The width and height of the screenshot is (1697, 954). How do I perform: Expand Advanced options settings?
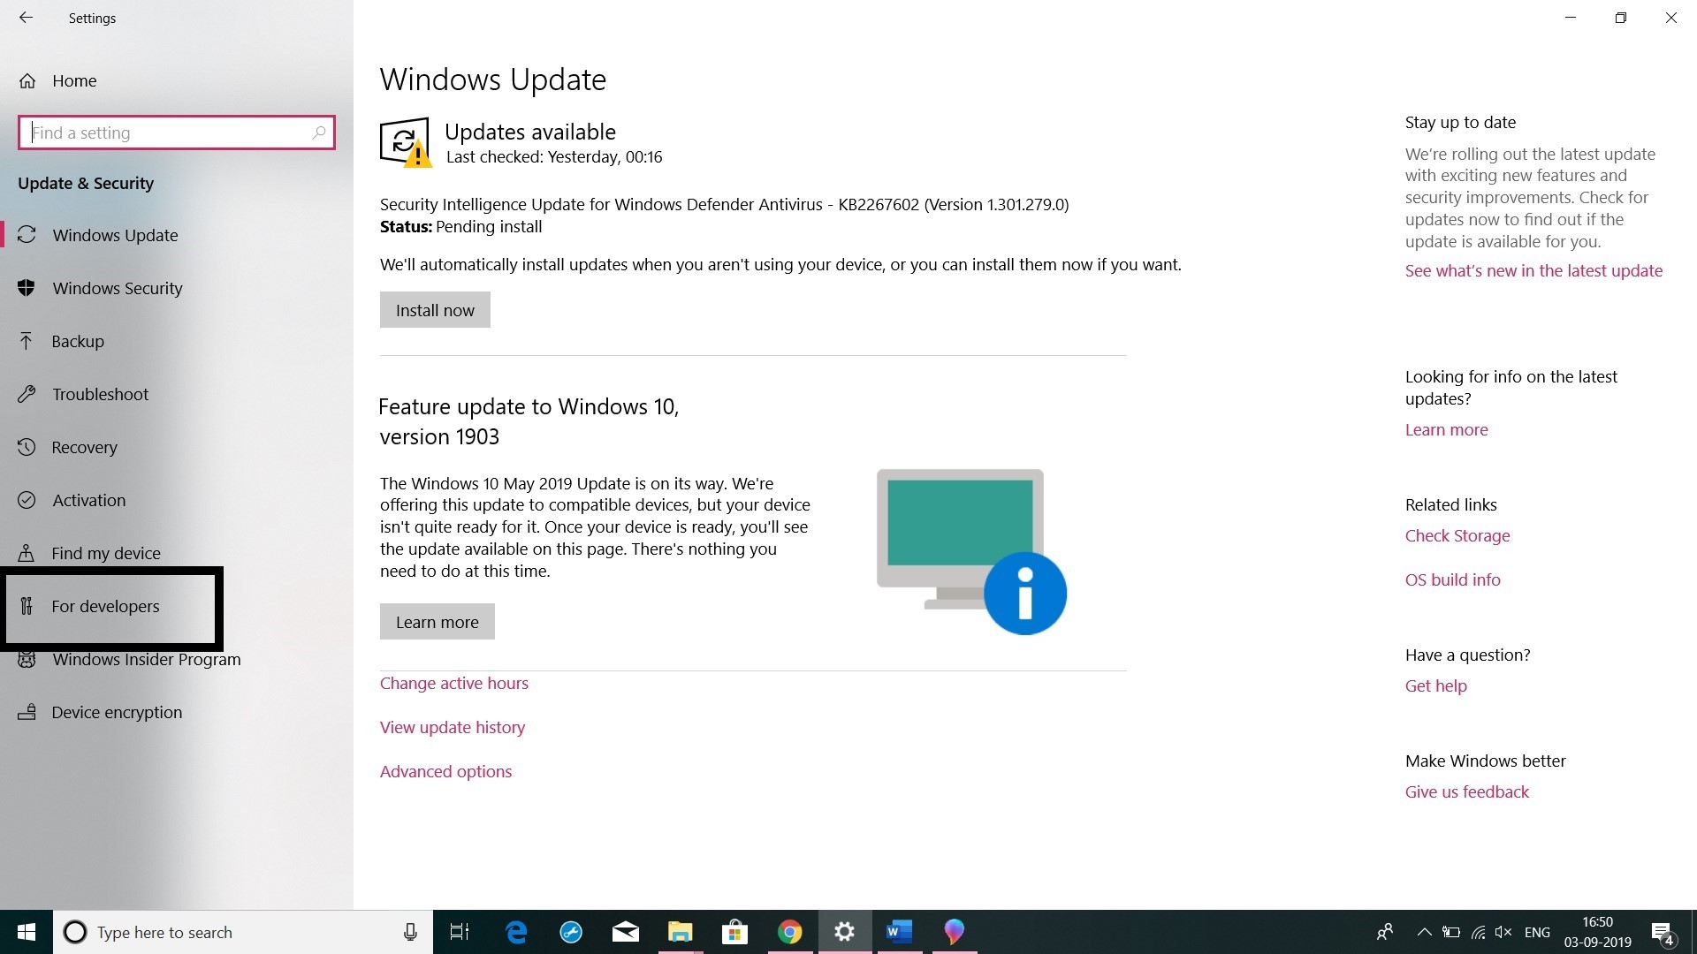[445, 770]
